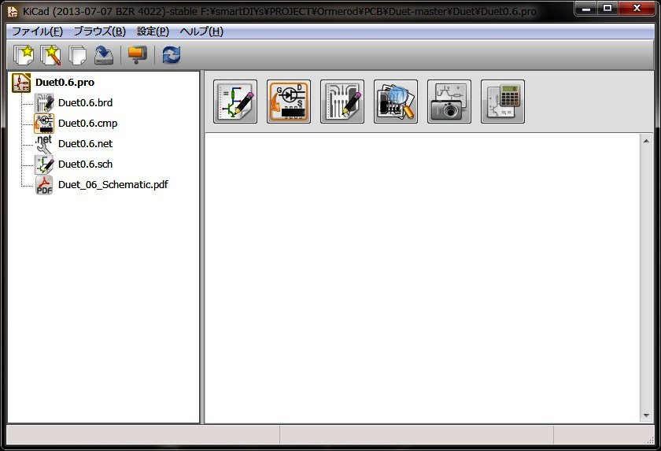Click the Duet0.6.brd board file icon
661x451 pixels.
(x=44, y=103)
